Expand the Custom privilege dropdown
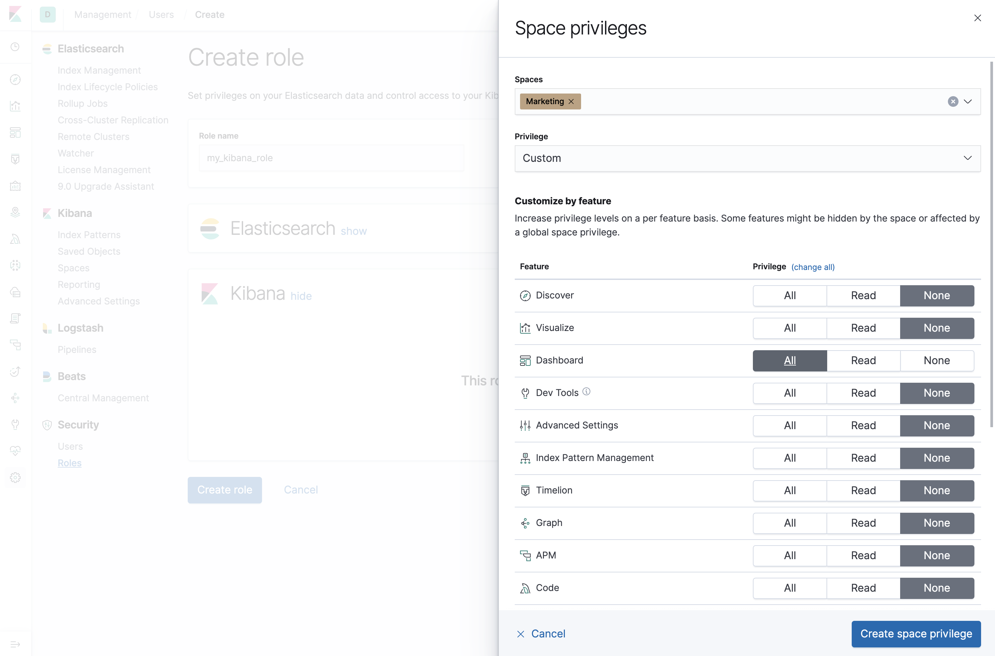This screenshot has height=656, width=995. pos(967,158)
